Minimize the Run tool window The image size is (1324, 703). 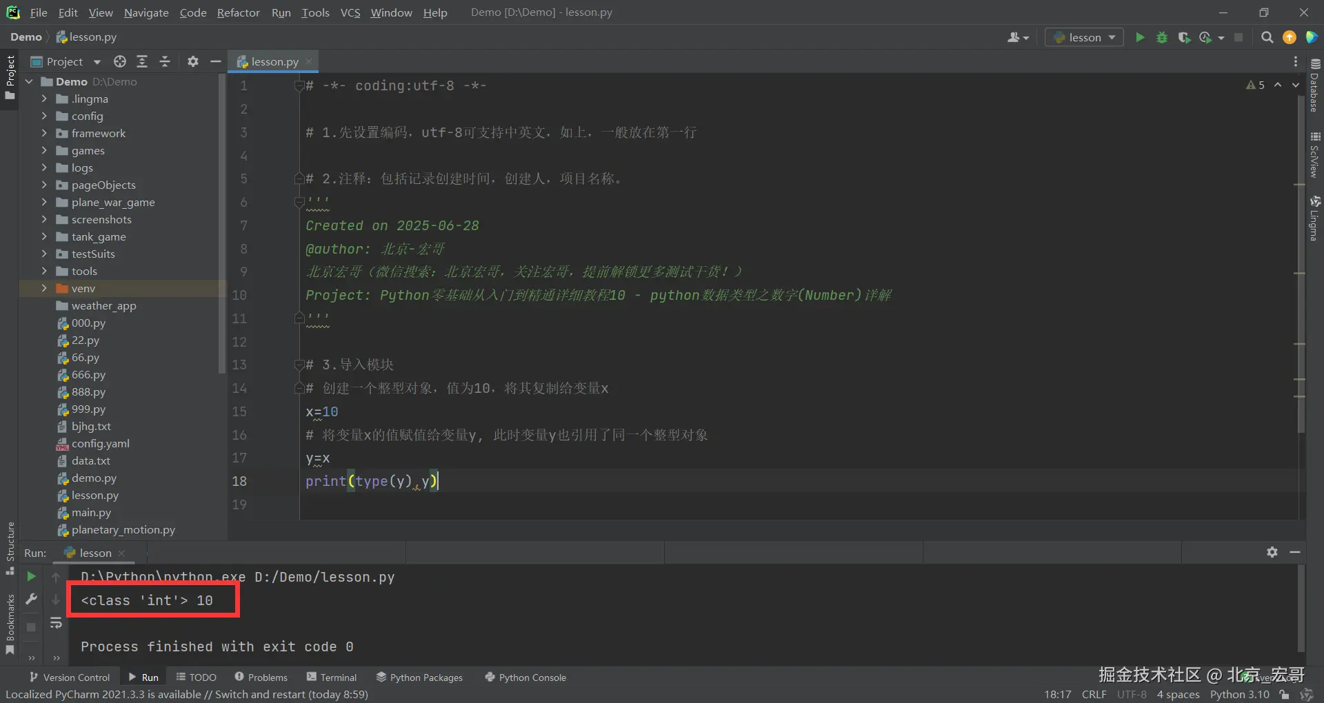[1295, 552]
